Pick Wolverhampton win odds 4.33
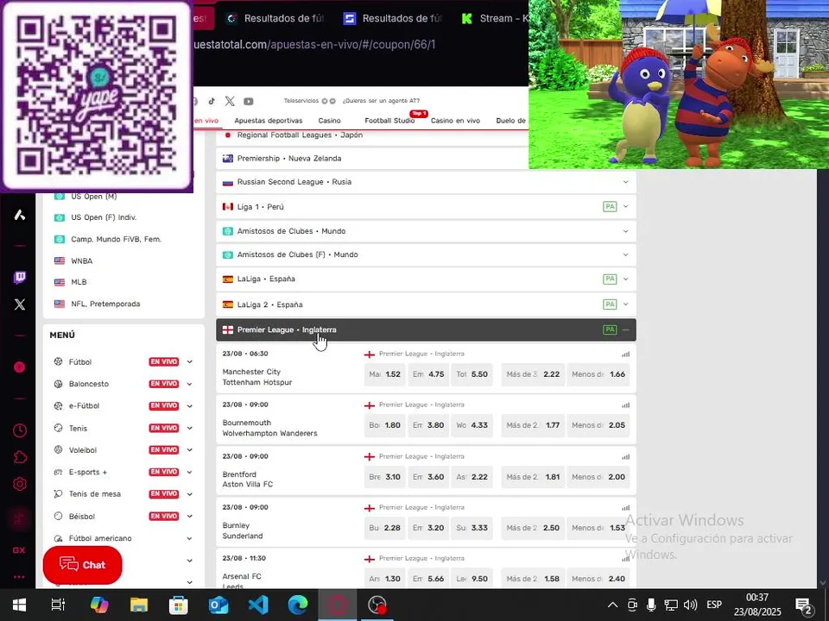Screen dimensions: 829x621 point(471,425)
